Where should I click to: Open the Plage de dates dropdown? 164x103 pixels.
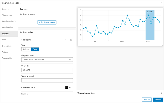point(47,60)
